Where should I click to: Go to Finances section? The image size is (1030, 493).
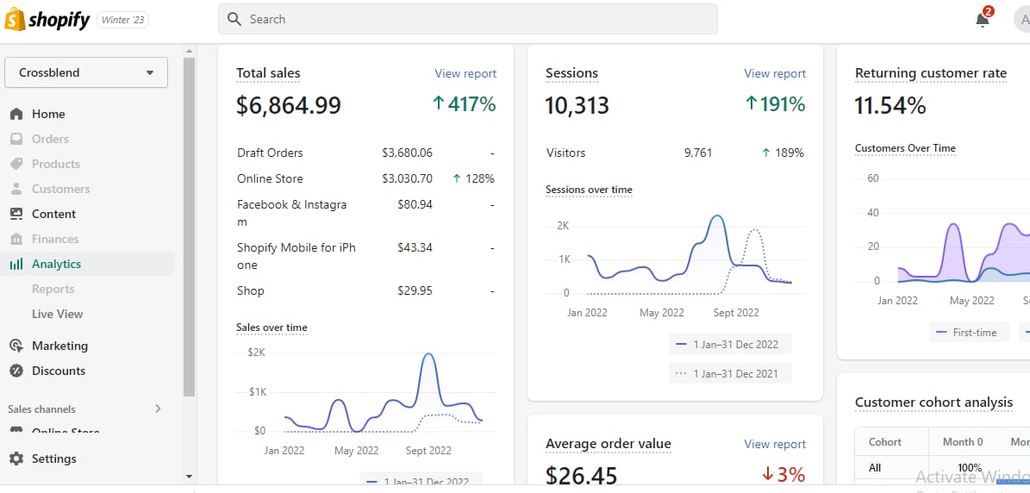55,239
